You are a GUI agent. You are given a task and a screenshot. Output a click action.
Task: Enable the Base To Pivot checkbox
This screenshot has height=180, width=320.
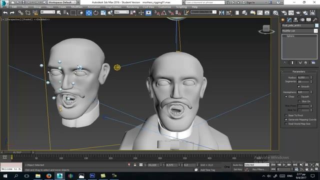(x=286, y=115)
